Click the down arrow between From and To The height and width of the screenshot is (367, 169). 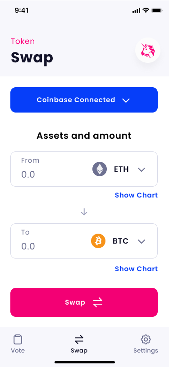(x=84, y=212)
